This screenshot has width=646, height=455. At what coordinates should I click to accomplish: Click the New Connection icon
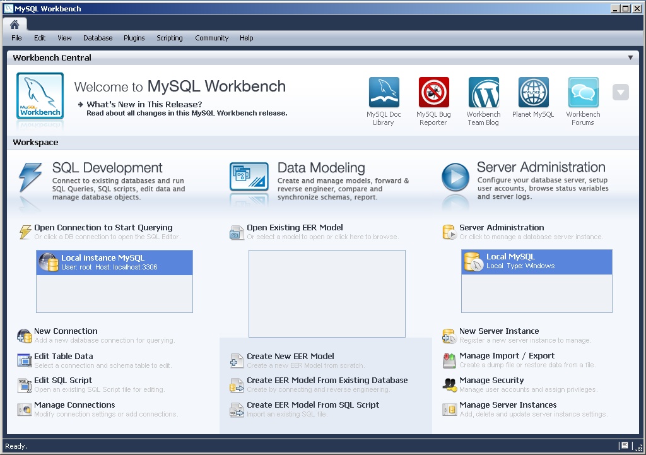(24, 335)
